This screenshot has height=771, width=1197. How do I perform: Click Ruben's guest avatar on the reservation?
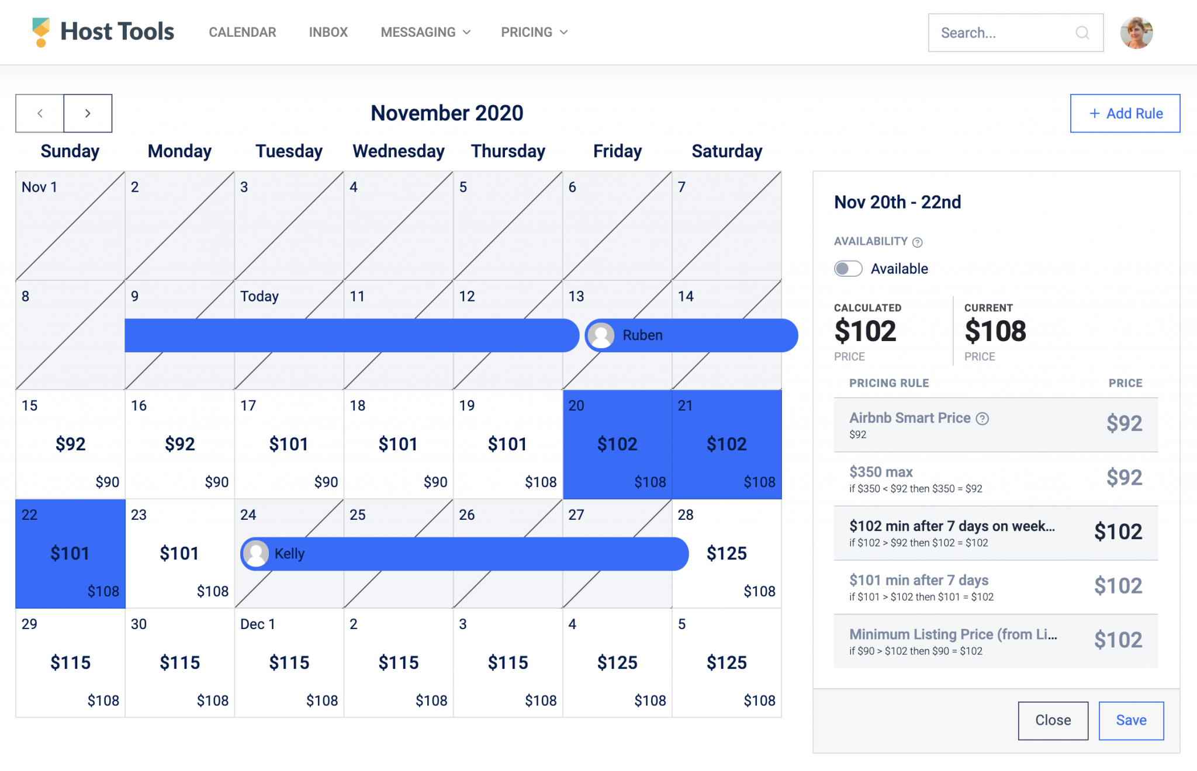click(601, 335)
